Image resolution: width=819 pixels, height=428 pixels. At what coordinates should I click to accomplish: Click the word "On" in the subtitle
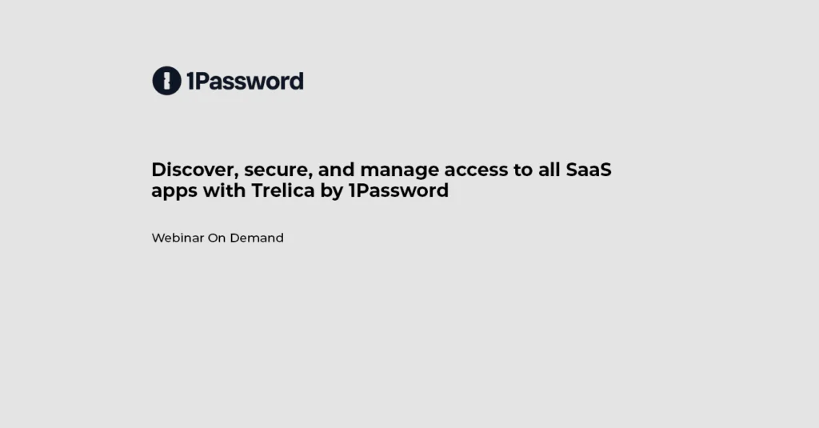(217, 238)
